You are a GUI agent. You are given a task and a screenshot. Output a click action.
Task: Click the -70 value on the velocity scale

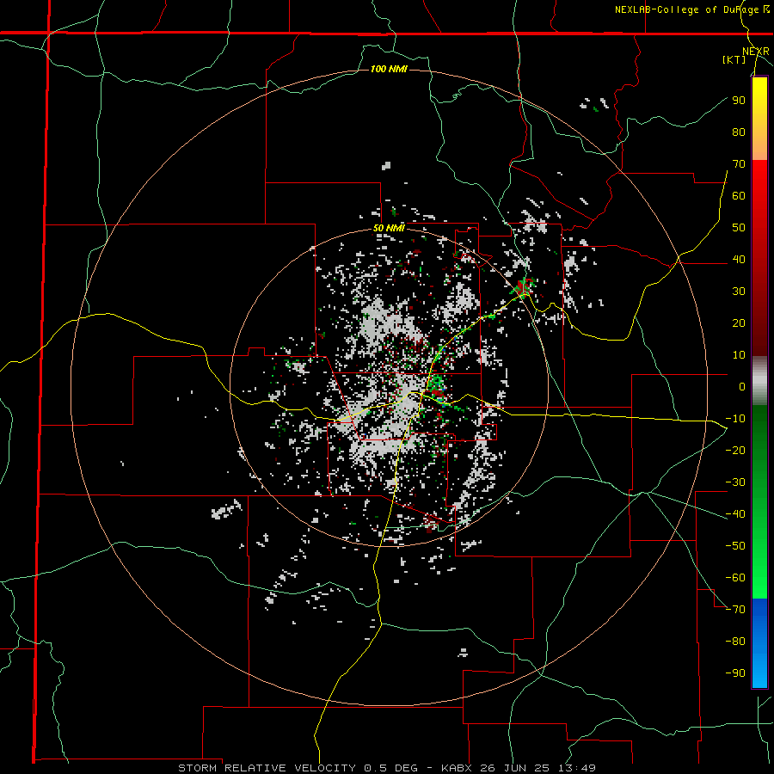coord(735,610)
